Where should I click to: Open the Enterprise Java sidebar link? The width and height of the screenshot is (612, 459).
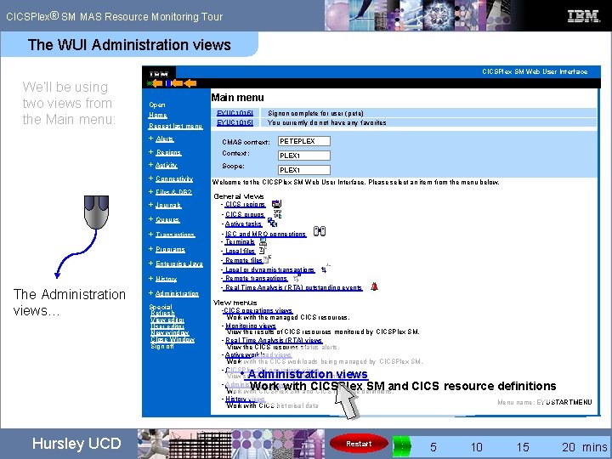coord(179,263)
